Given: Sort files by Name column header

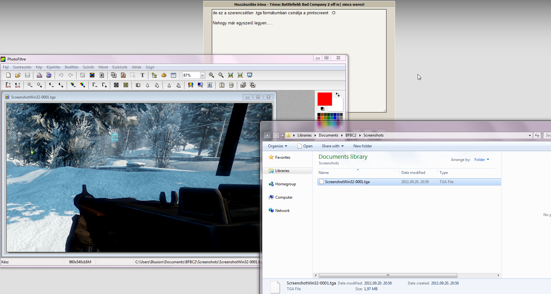Looking at the screenshot, I should click(358, 173).
